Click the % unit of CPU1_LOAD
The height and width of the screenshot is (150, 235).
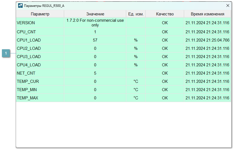(136, 40)
